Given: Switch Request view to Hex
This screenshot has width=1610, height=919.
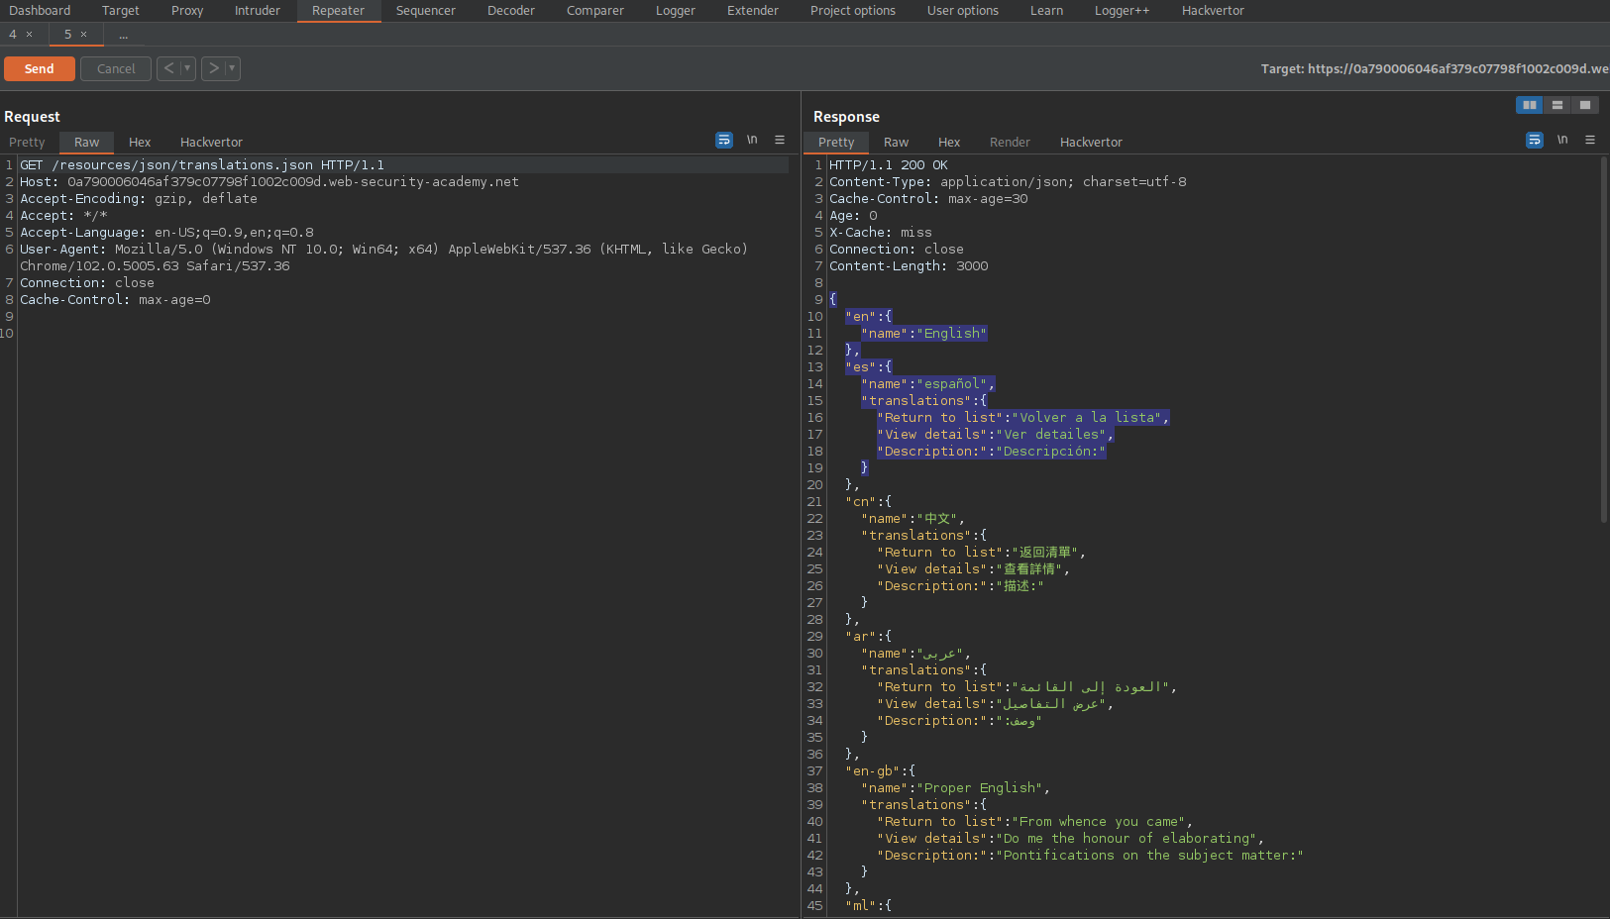Looking at the screenshot, I should point(140,143).
